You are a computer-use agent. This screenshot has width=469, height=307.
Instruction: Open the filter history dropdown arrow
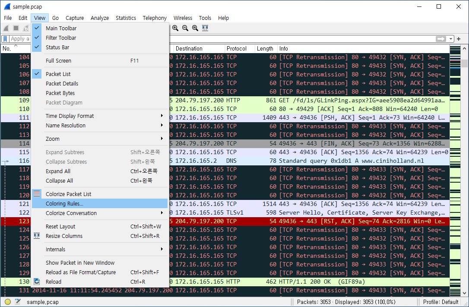click(451, 39)
